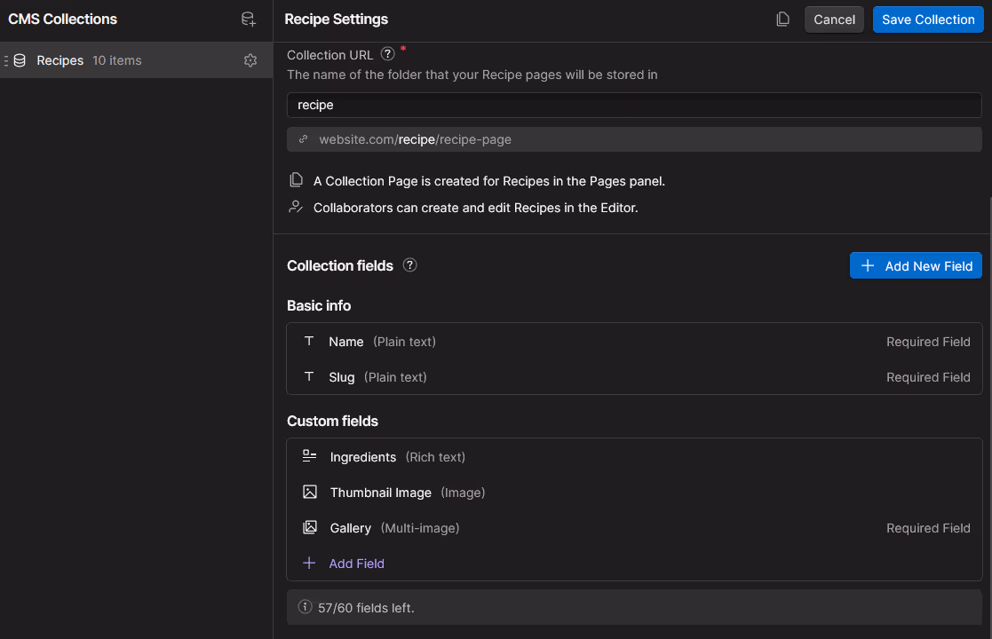This screenshot has width=992, height=639.
Task: Click Collection fields help question mark
Action: click(x=410, y=265)
